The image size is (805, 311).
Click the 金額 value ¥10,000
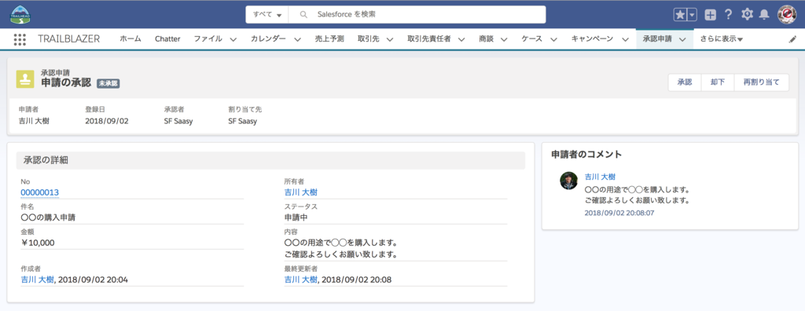[38, 243]
